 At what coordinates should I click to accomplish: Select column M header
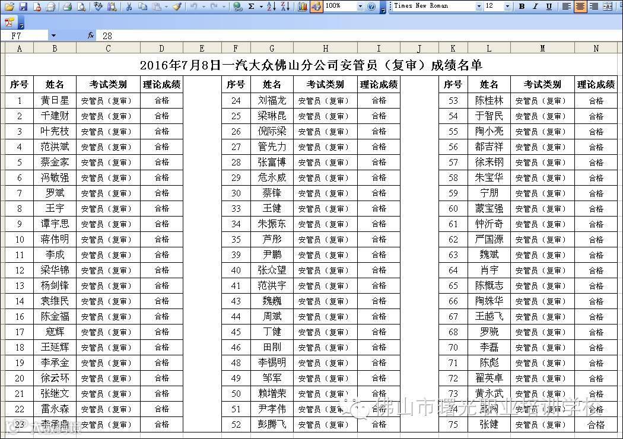click(542, 49)
